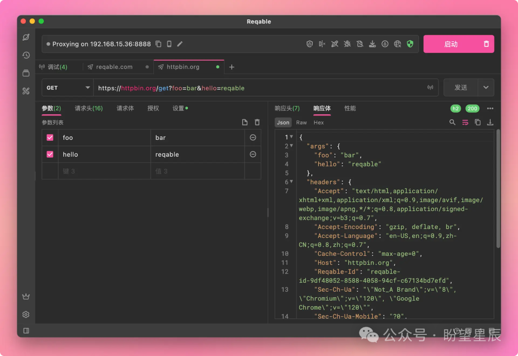Open the toolbox icon in sidebar
This screenshot has width=518, height=356.
click(26, 91)
